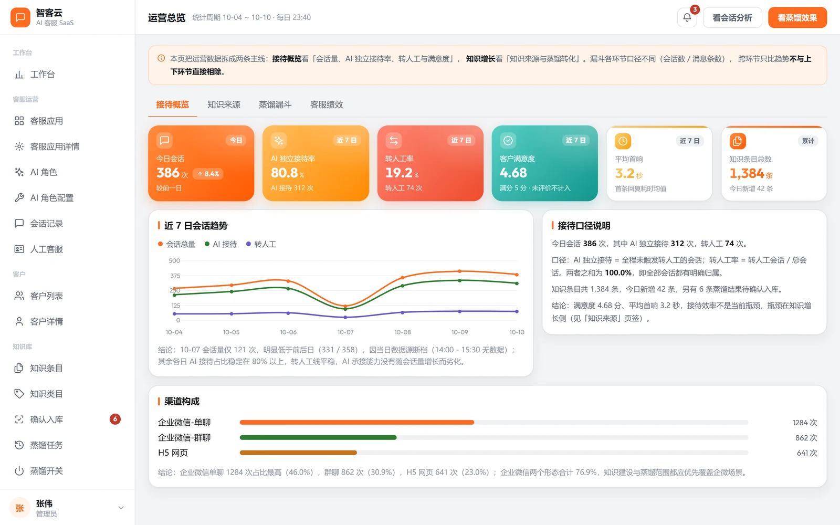Click the 看会话分析 button
The width and height of the screenshot is (840, 525).
point(732,17)
